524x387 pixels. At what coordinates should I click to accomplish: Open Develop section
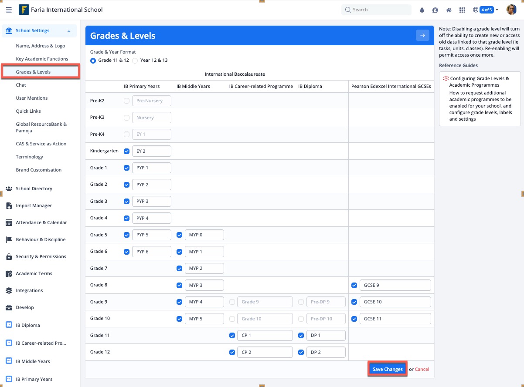(25, 307)
